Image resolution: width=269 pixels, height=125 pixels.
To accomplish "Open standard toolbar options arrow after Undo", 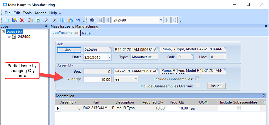I will click(84, 22).
